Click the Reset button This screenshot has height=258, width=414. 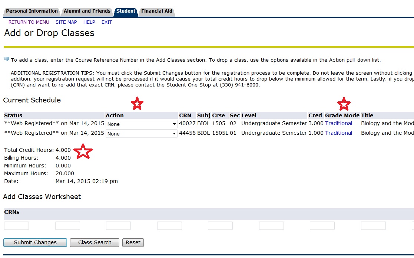coord(133,242)
